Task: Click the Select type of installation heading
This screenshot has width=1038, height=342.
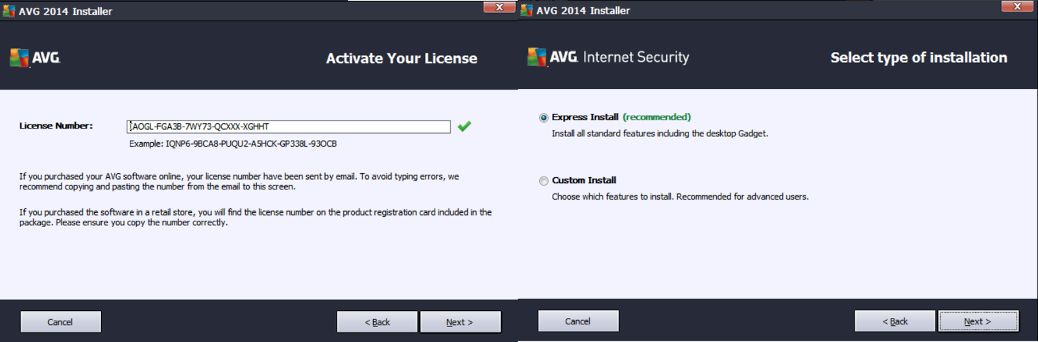Action: click(x=919, y=58)
